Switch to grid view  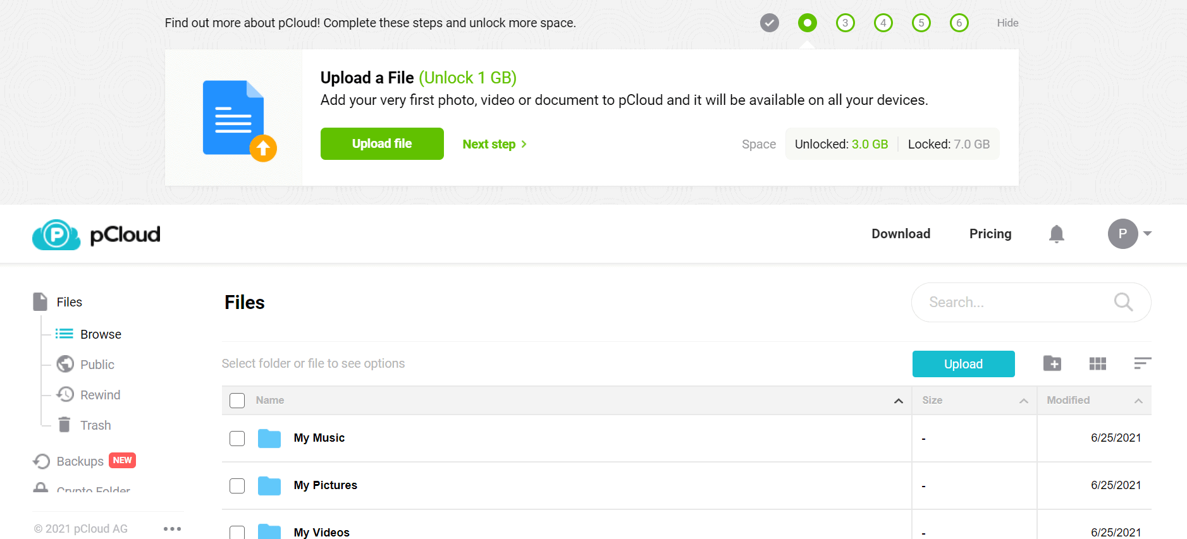click(1097, 363)
